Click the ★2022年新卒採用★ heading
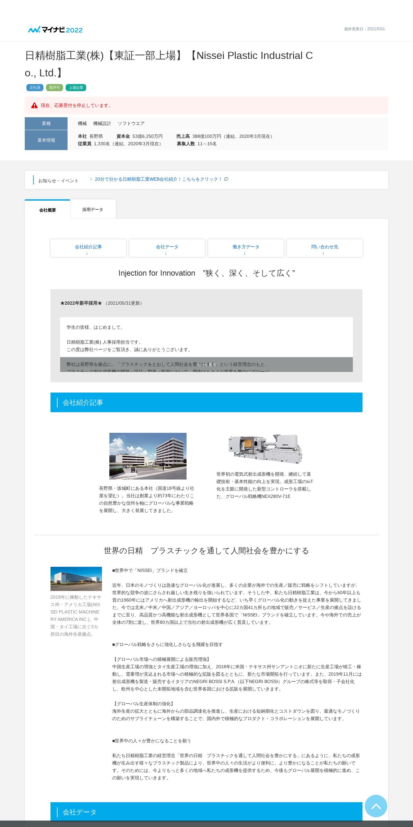The image size is (413, 827). click(81, 303)
